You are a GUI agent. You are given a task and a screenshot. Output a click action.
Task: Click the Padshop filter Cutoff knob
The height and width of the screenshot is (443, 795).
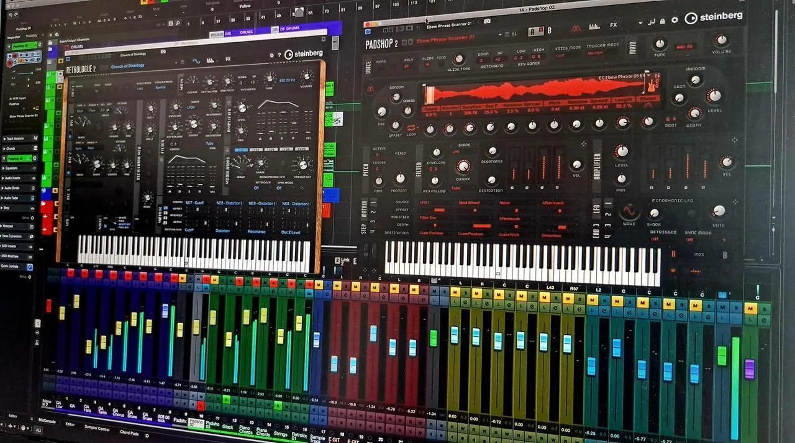point(463,166)
